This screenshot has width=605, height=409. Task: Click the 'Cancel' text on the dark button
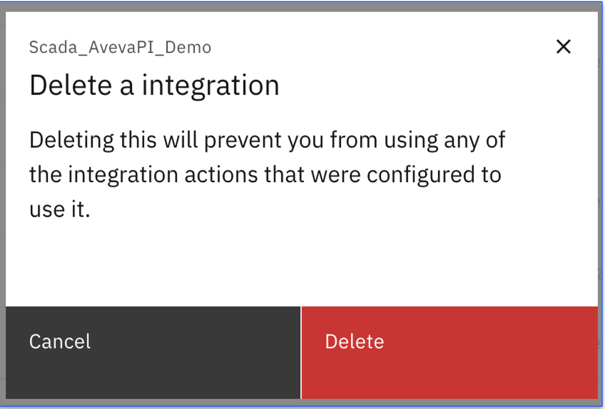click(60, 341)
